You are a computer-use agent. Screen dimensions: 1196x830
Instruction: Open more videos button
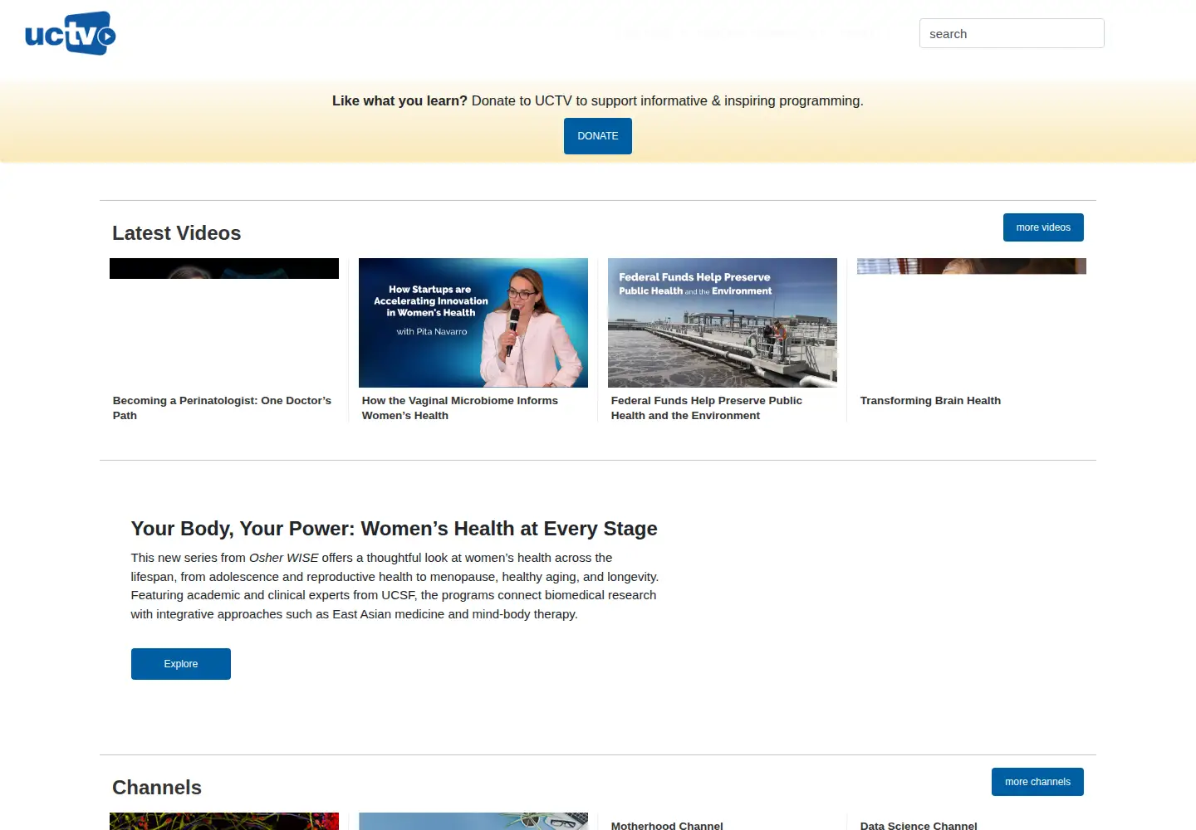tap(1043, 227)
